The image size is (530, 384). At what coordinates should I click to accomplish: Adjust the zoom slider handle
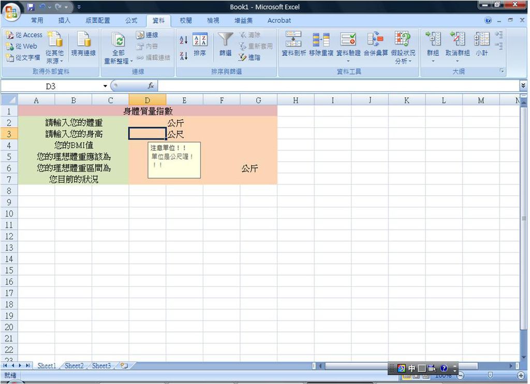(x=490, y=375)
